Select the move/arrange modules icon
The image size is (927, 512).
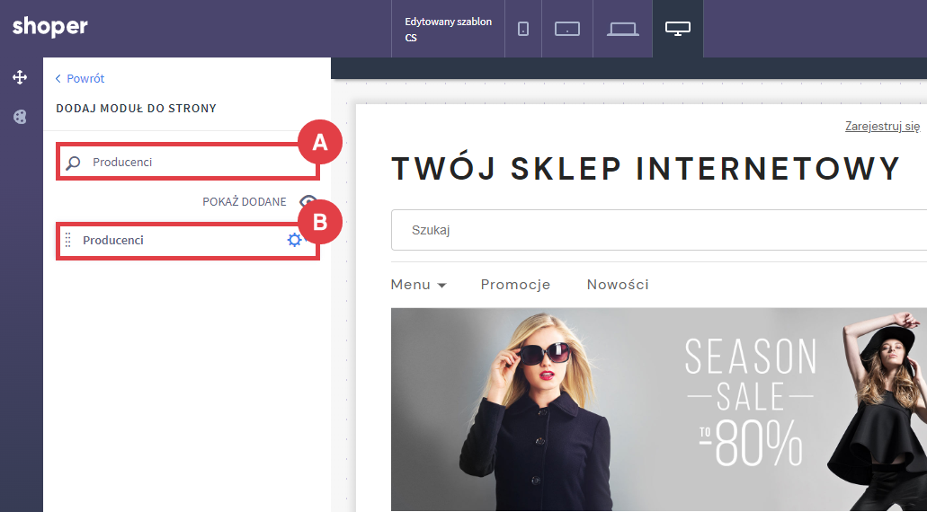(20, 77)
